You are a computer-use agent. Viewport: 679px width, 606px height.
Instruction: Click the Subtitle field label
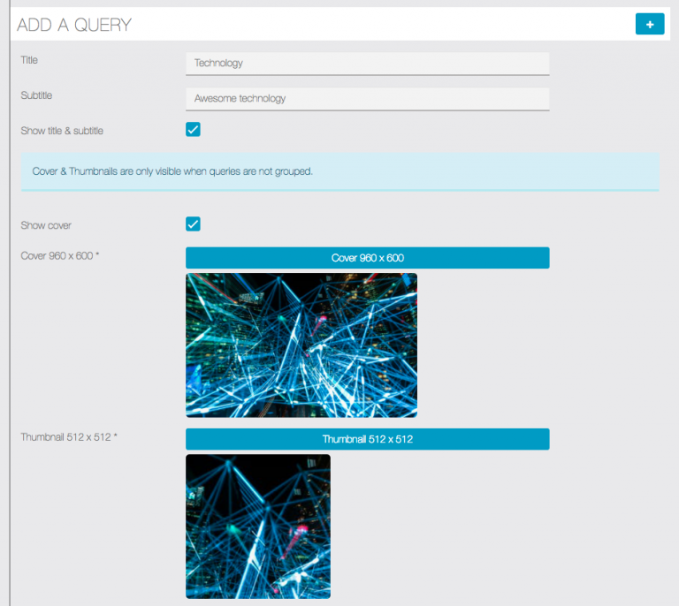(x=36, y=95)
